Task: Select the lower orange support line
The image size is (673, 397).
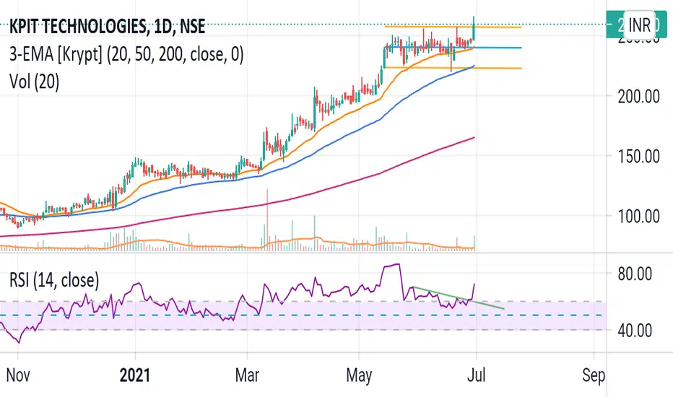Action: click(453, 68)
